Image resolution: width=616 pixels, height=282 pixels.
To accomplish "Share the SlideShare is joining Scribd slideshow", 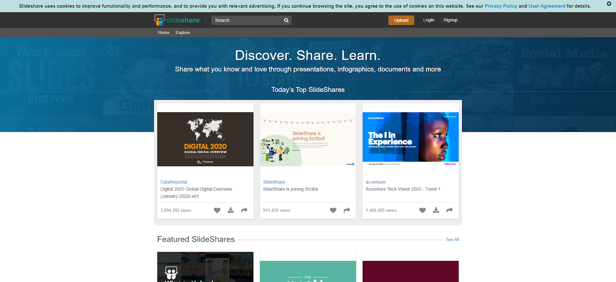I will (347, 210).
